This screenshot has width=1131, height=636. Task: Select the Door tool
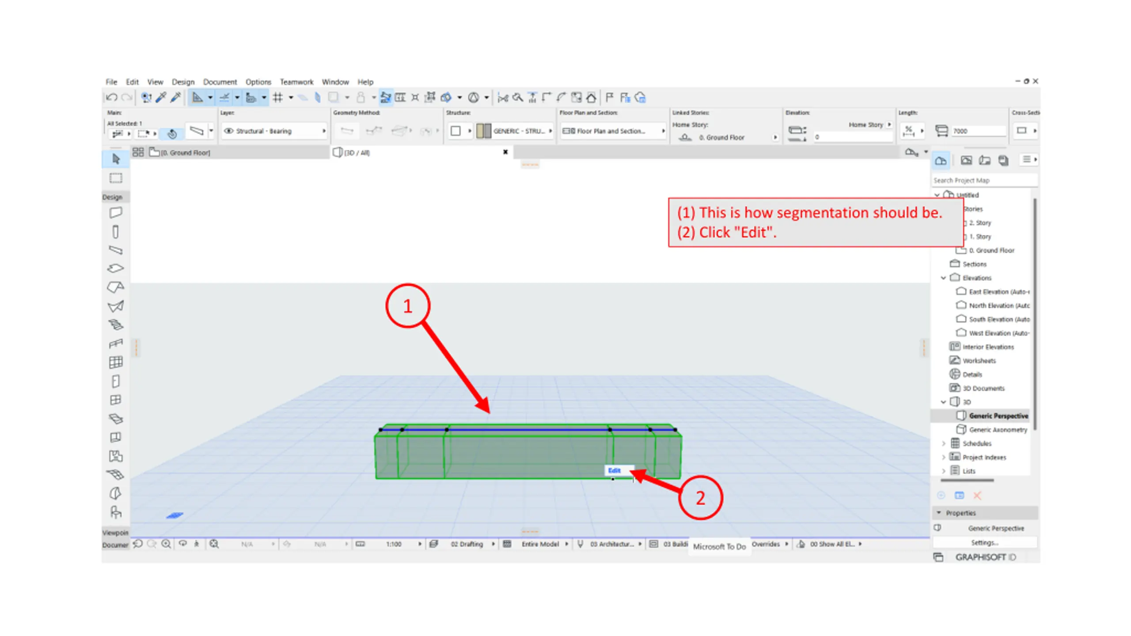tap(115, 381)
